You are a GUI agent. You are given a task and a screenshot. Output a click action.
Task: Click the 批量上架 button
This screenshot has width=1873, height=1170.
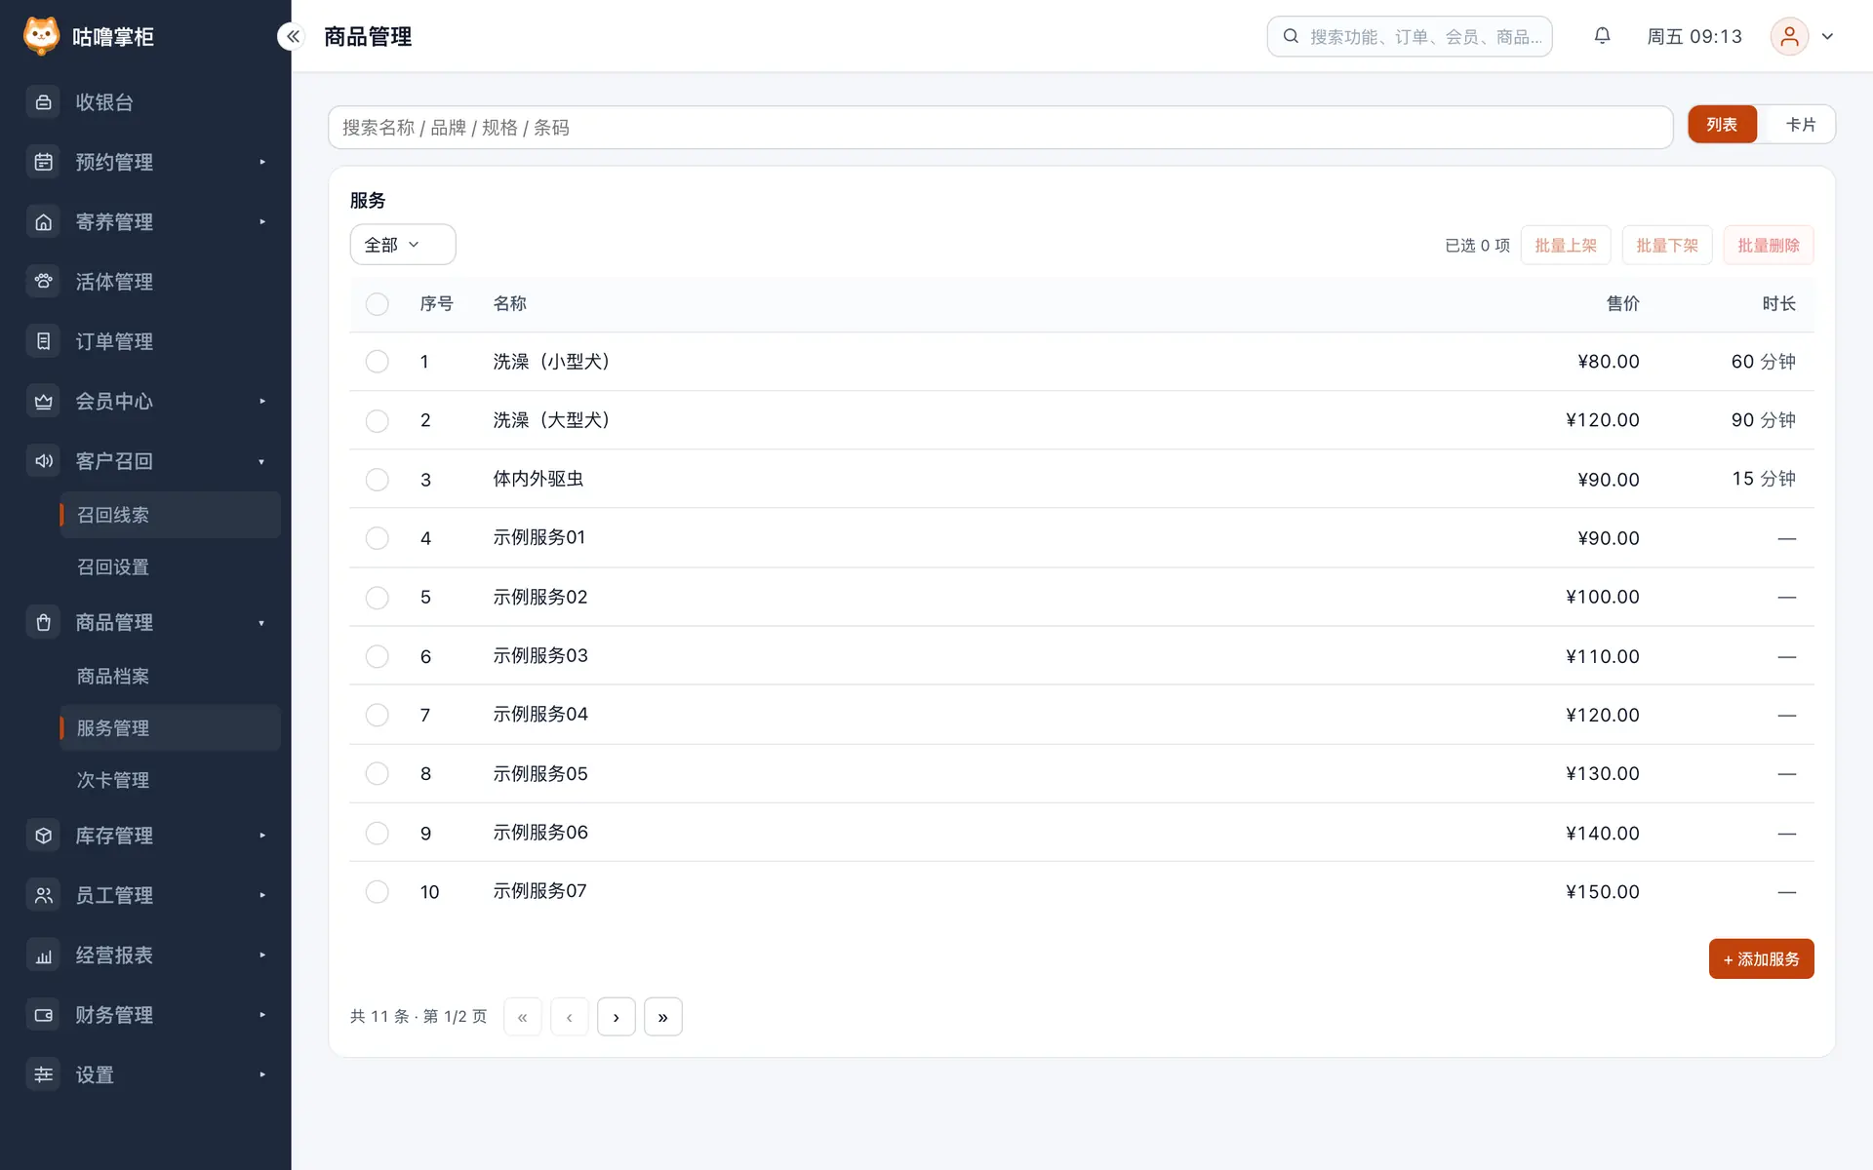tap(1566, 246)
